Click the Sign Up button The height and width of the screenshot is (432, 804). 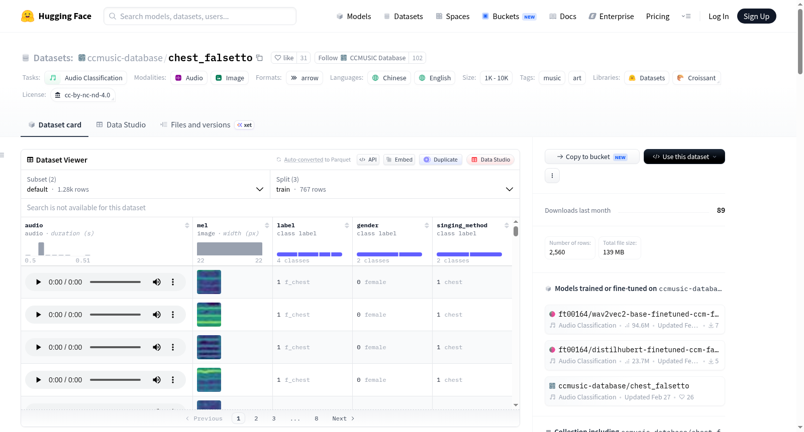[x=756, y=16]
